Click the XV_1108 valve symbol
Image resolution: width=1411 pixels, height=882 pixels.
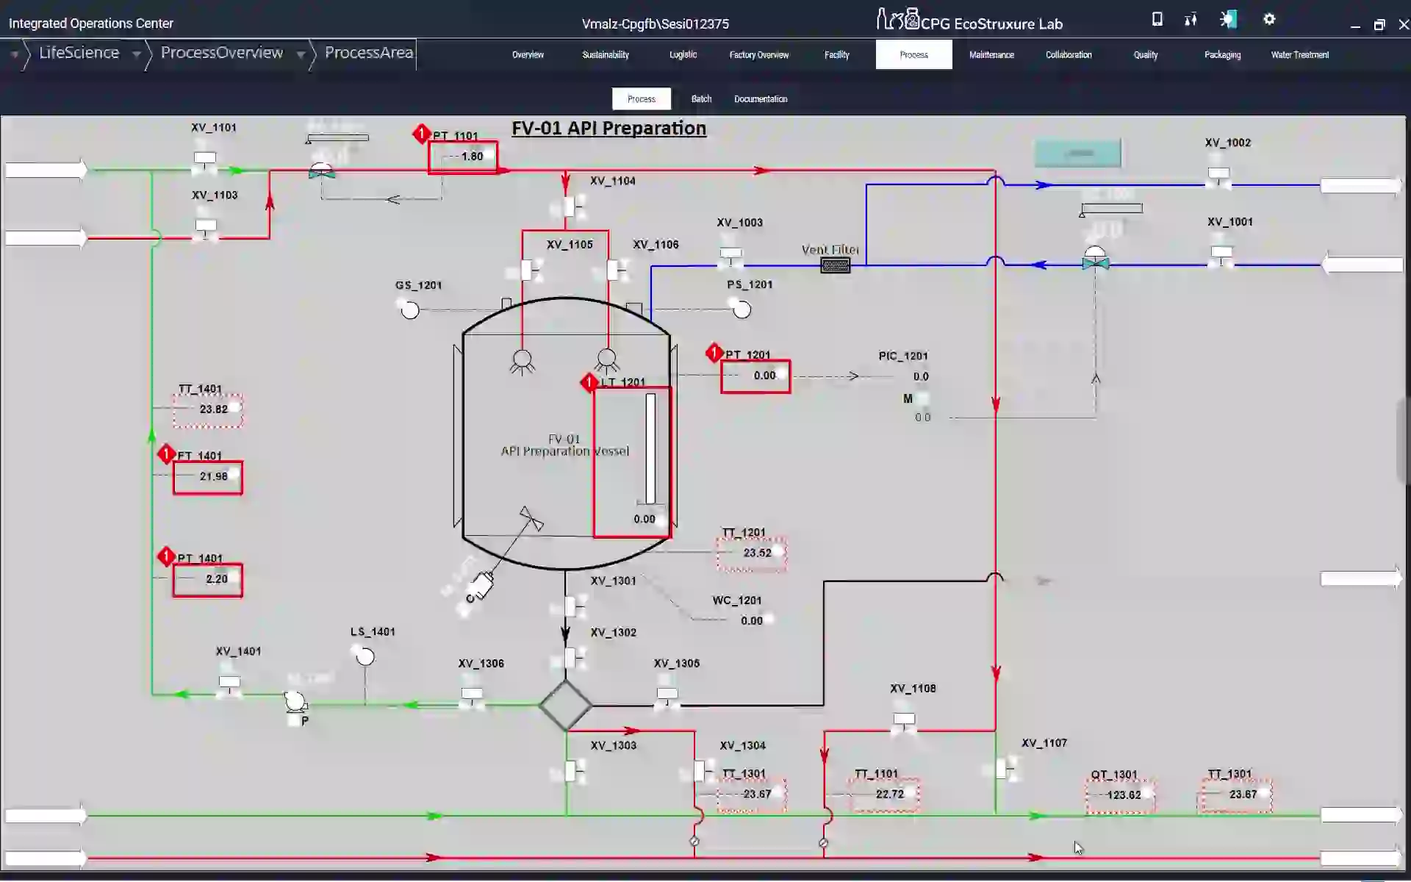click(x=904, y=724)
